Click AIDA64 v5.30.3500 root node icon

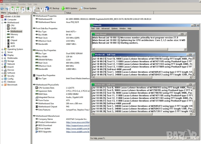pyautogui.click(x=2, y=17)
